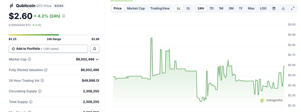Click the info icon beside 4.2% (24h)
Image resolution: width=301 pixels, height=112 pixels.
63,16
